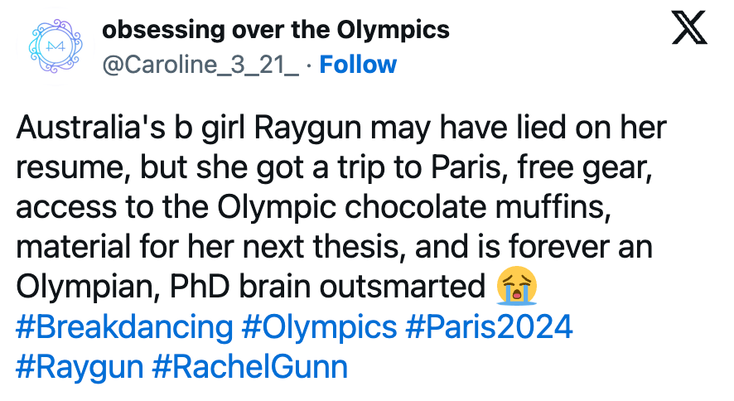
Task: Follow the Caroline_3_21_ account
Action: point(358,65)
